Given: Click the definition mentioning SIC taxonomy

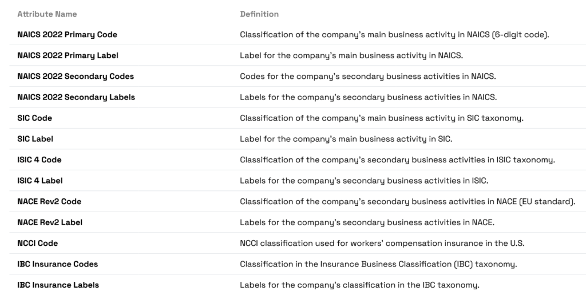Looking at the screenshot, I should point(382,118).
